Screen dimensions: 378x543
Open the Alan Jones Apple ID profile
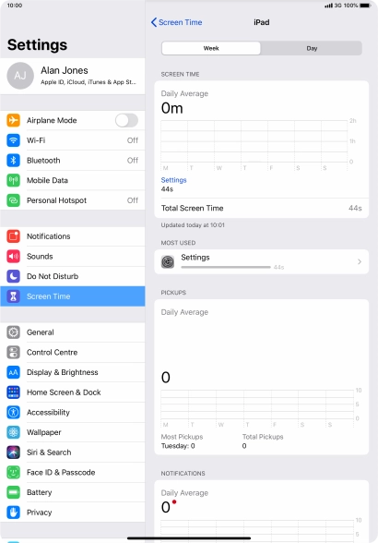73,76
